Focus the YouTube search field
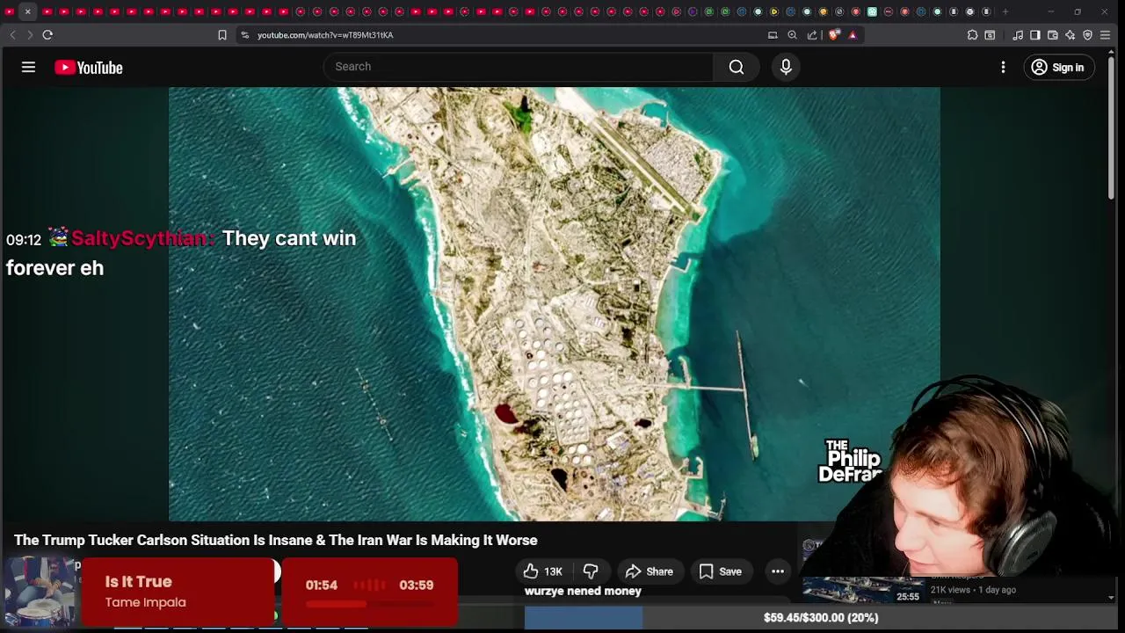This screenshot has height=633, width=1125. click(x=519, y=67)
